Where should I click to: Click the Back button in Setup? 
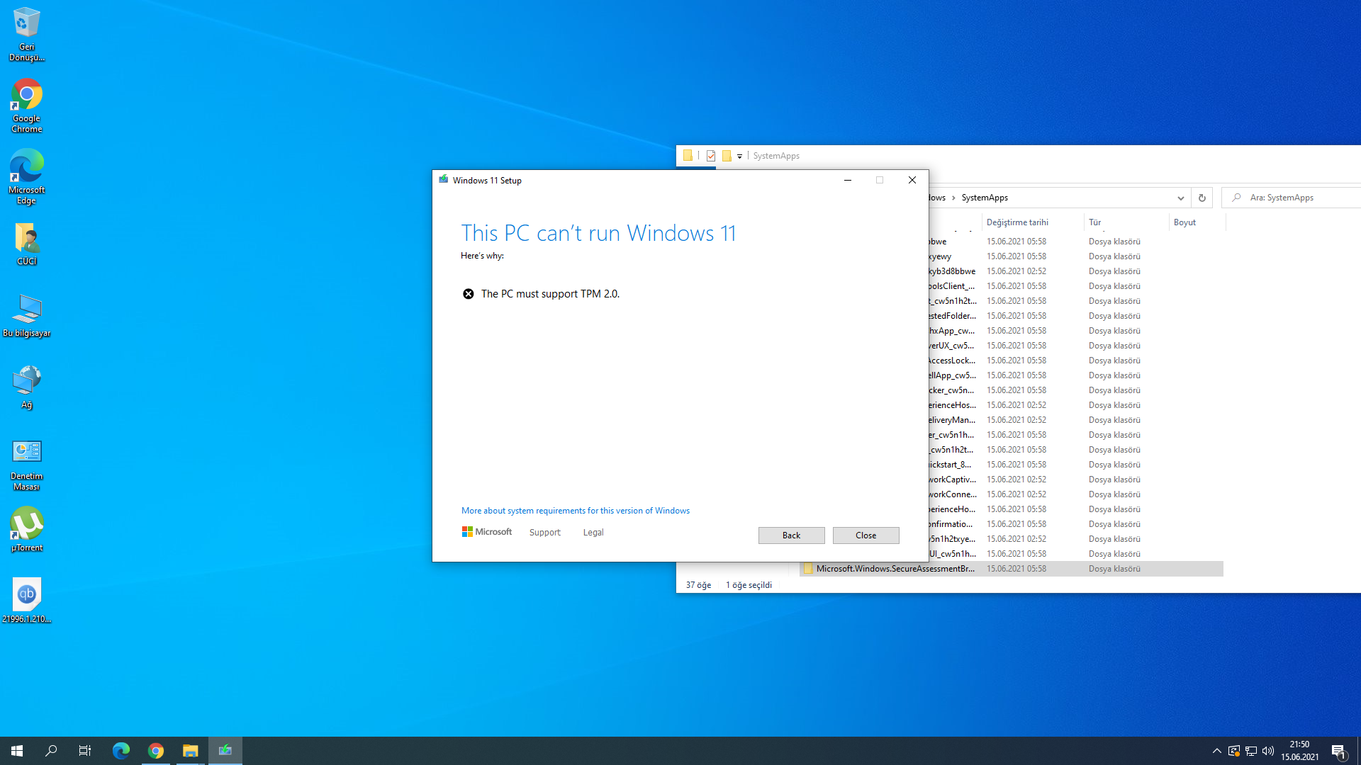click(791, 535)
